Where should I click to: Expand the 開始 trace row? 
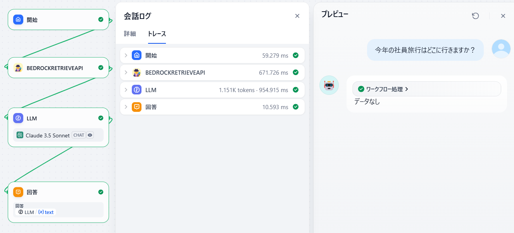(x=126, y=55)
